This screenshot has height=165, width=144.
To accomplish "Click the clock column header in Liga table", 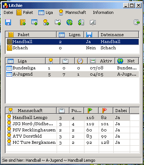I will (81, 61).
